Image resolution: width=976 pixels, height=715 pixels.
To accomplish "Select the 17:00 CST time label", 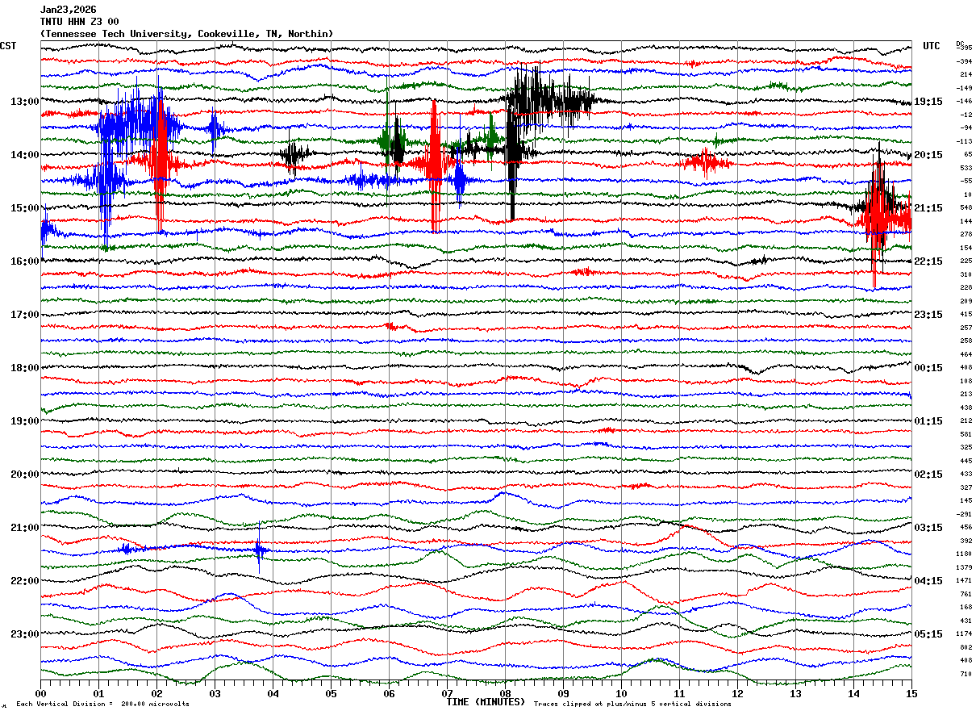I will pos(25,315).
